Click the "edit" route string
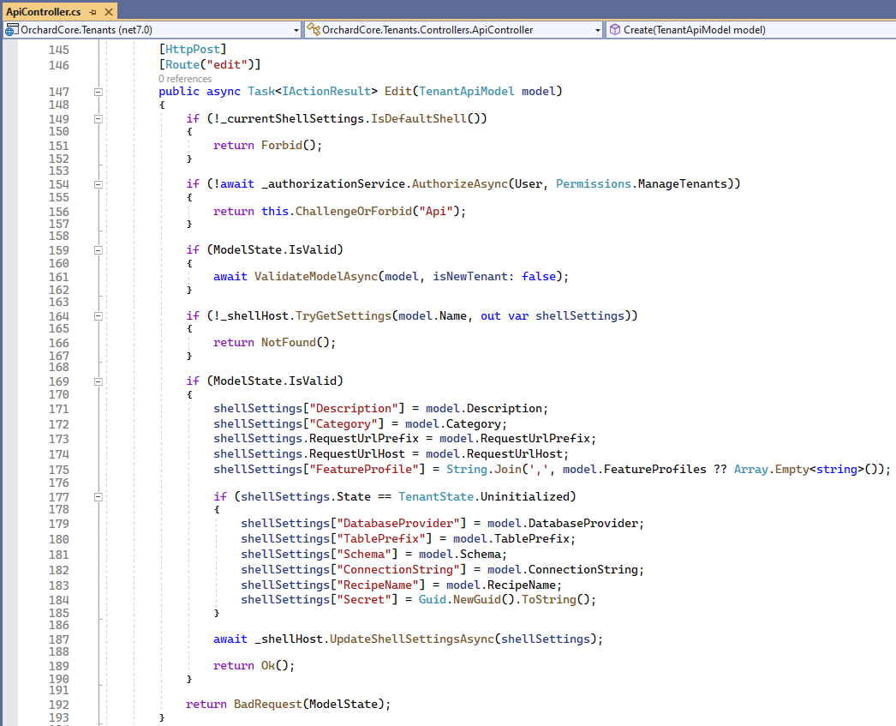Image resolution: width=896 pixels, height=726 pixels. coord(227,64)
